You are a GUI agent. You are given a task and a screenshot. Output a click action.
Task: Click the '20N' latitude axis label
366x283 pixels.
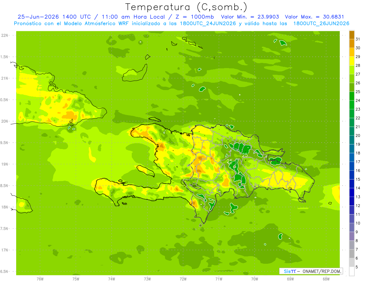[x=5, y=121]
